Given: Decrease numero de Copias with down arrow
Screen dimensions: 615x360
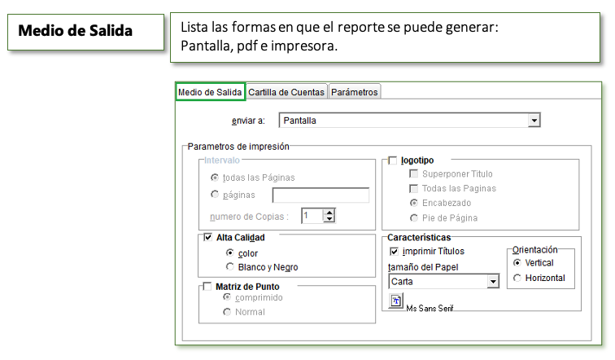Looking at the screenshot, I should [x=329, y=220].
